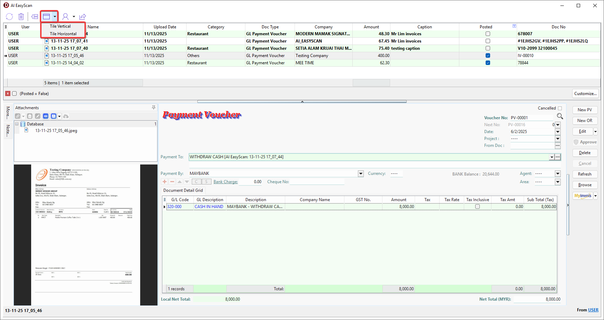
Task: Click the share export icon in toolbar
Action: coord(82,17)
